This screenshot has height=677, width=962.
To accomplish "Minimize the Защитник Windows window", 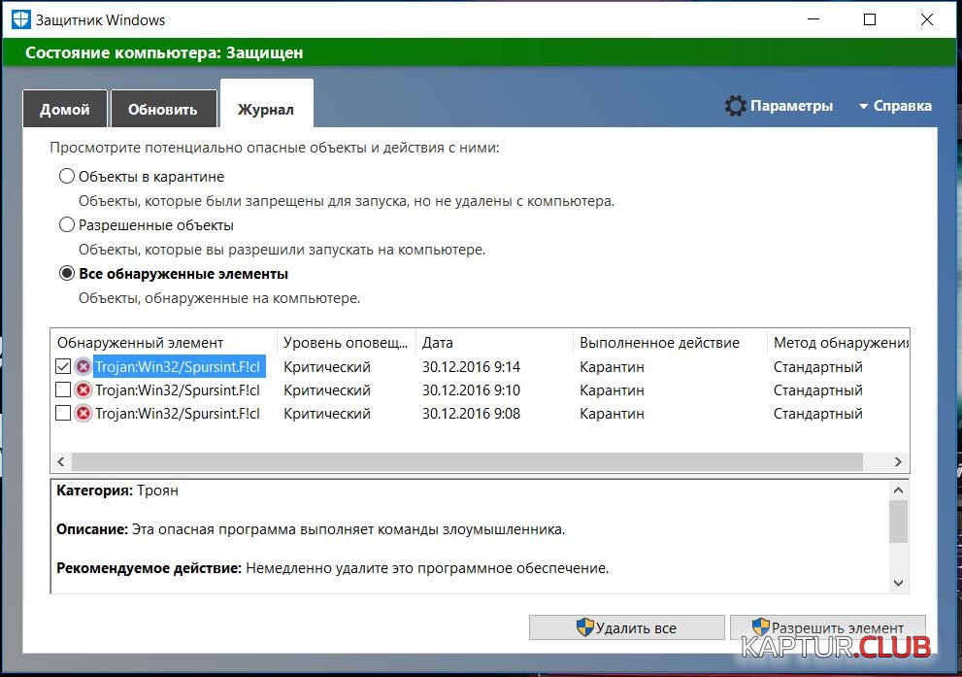I will pyautogui.click(x=813, y=19).
